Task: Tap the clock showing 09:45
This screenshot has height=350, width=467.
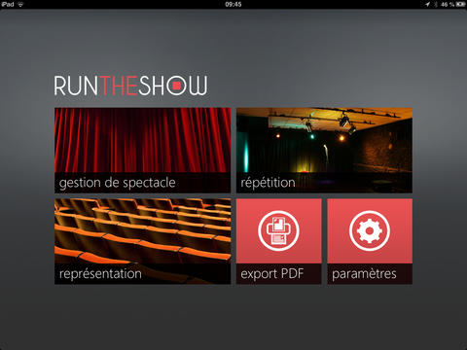Action: (233, 4)
